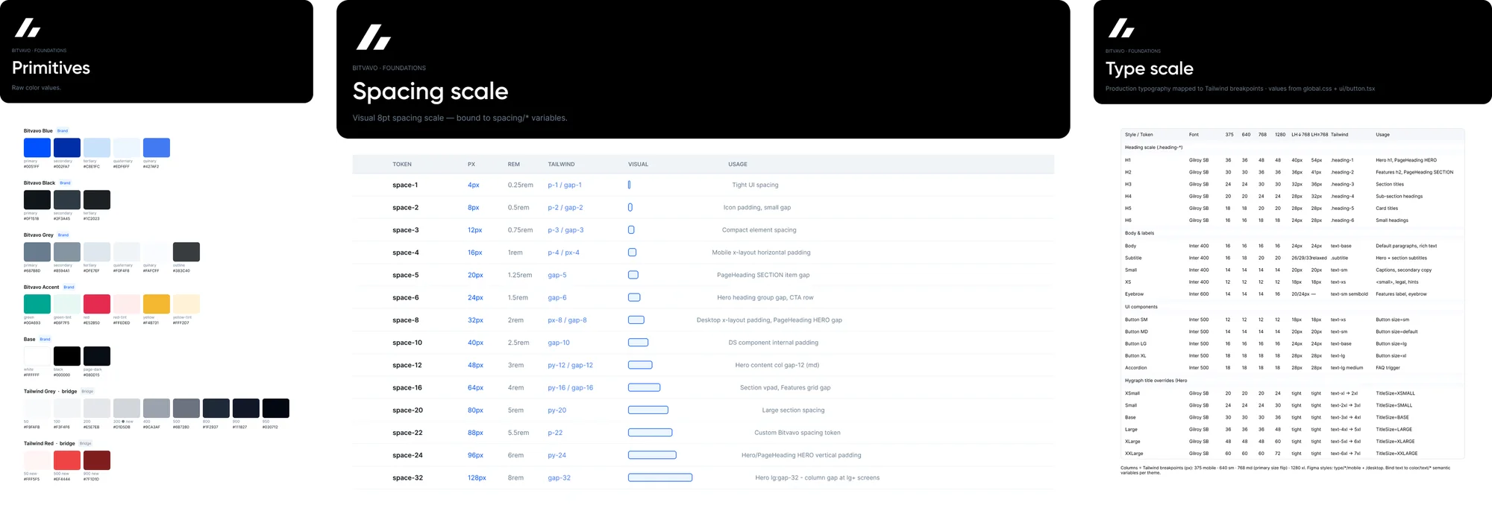Select the Button MD style row label

[1136, 331]
